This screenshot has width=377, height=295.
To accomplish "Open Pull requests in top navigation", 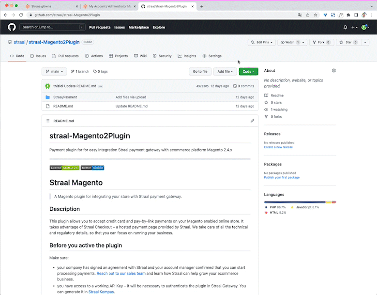I will click(x=100, y=27).
